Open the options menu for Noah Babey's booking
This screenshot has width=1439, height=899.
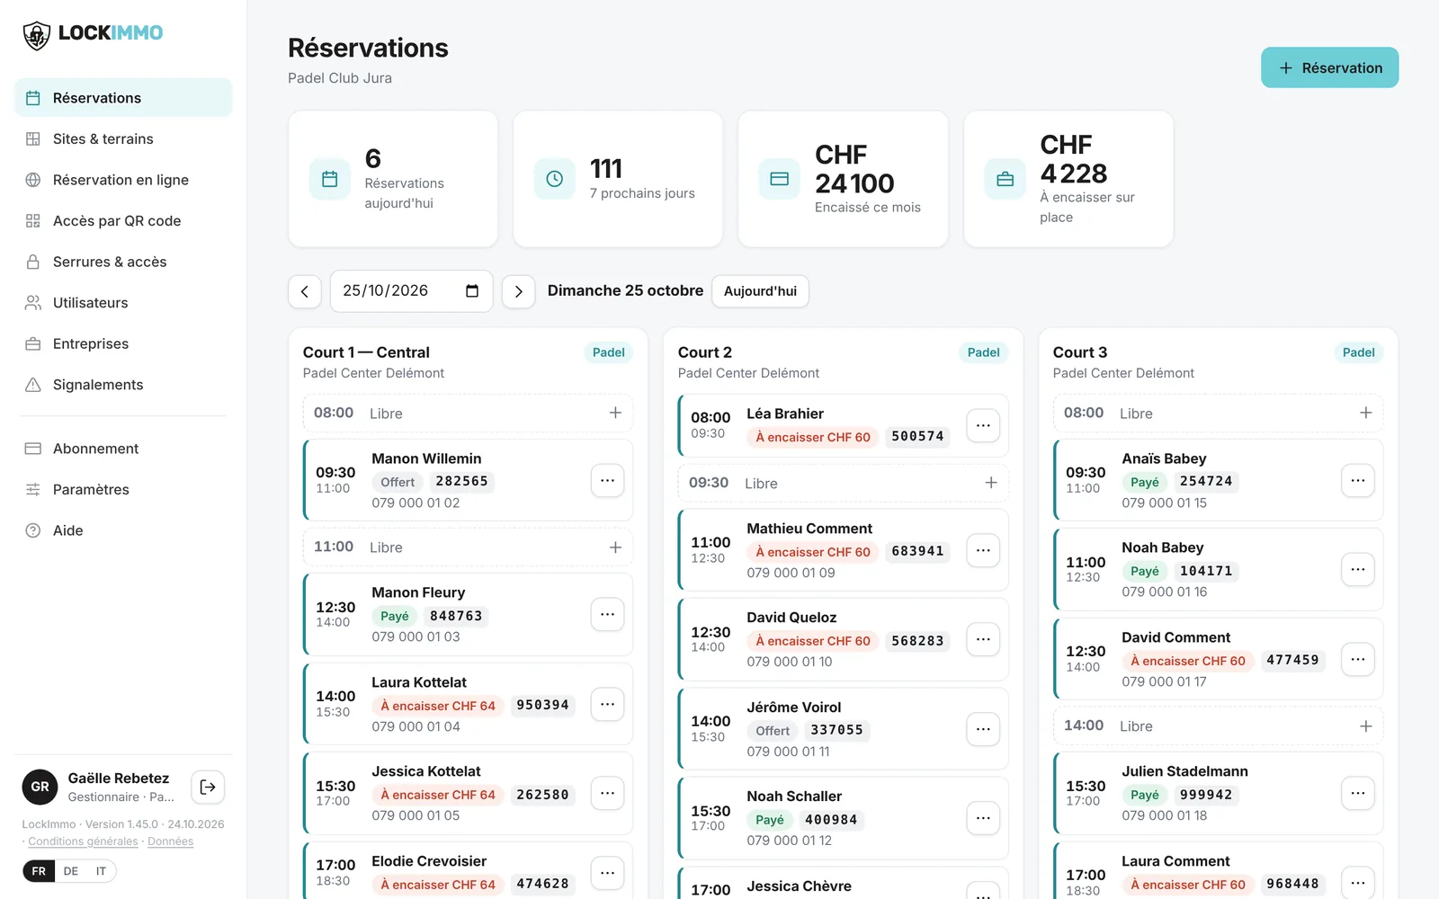point(1358,569)
